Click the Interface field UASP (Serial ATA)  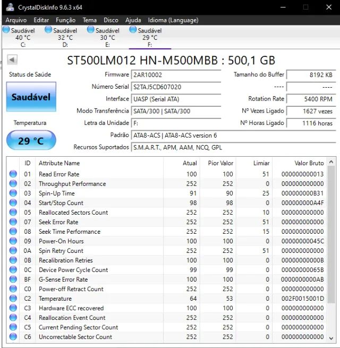click(x=176, y=99)
